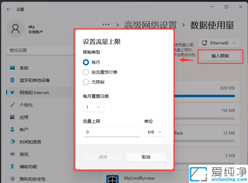
Task: Select the 无限制 option
Action: [86, 82]
